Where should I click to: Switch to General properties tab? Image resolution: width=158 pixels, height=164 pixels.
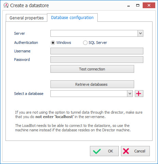click(x=27, y=18)
